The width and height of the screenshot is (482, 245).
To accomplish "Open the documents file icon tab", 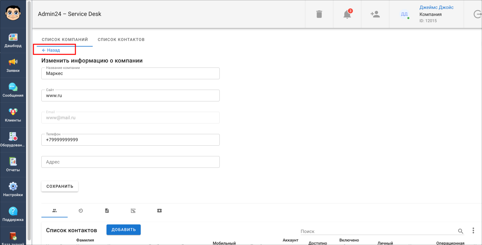I will click(x=107, y=211).
